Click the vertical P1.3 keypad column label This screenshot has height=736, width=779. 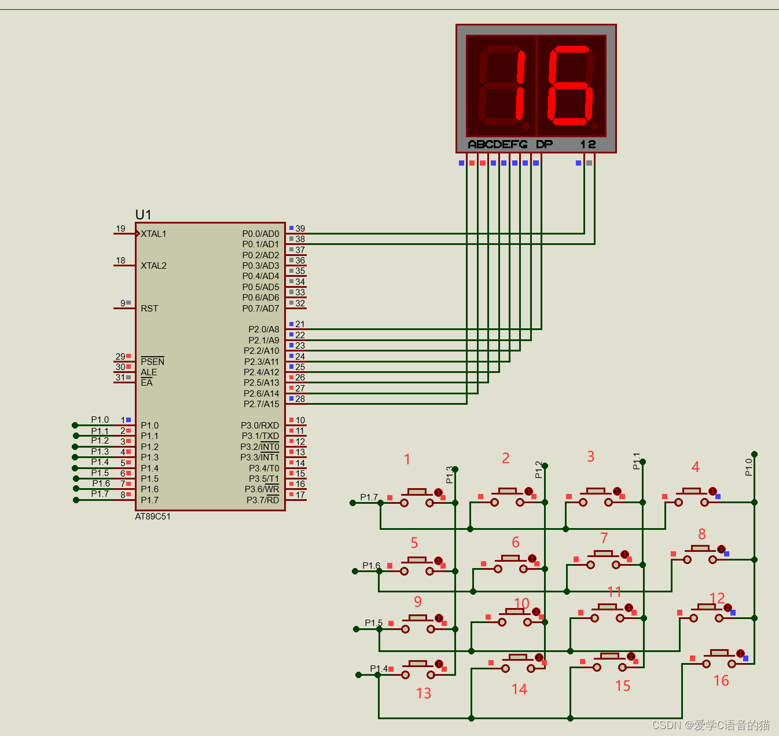450,475
